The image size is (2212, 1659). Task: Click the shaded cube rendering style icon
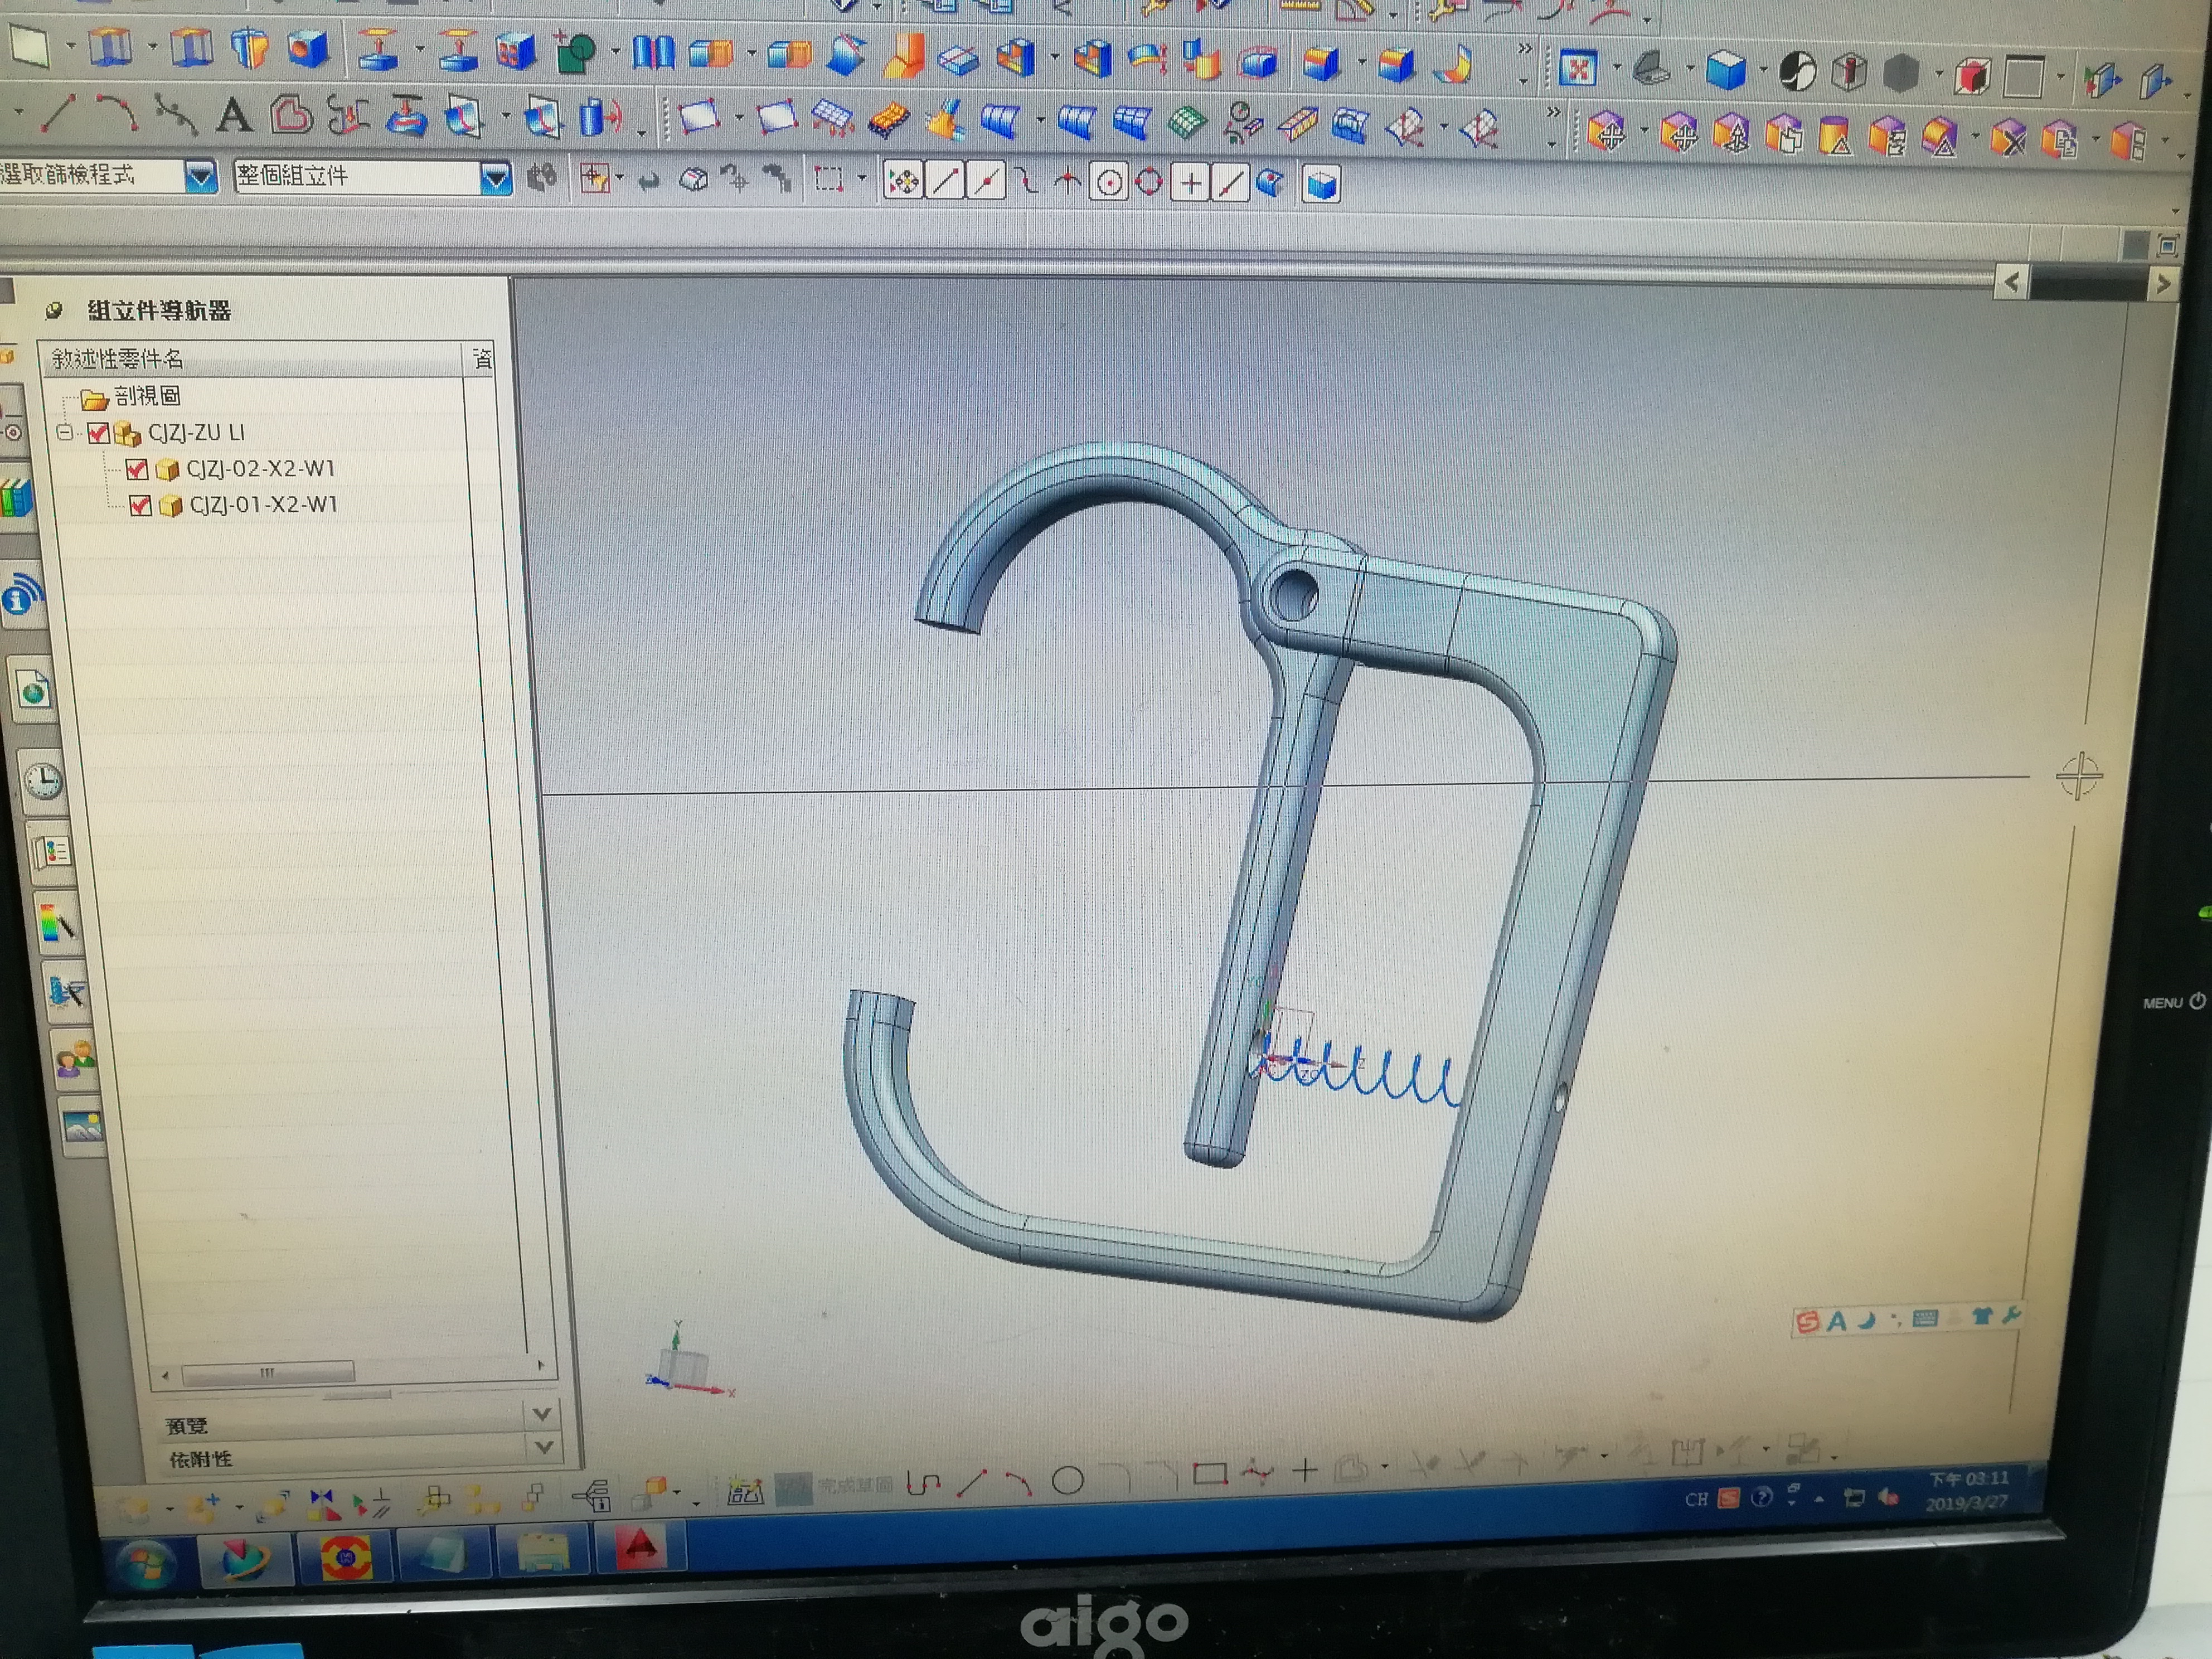click(x=1725, y=70)
